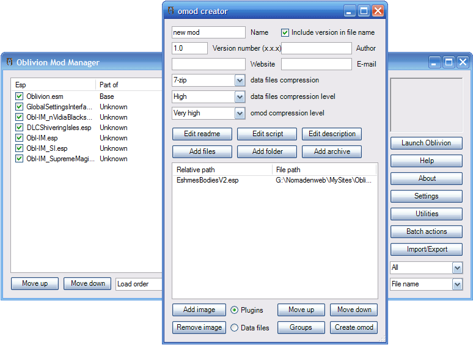
Task: Click the E-mail input field
Action: 317,64
